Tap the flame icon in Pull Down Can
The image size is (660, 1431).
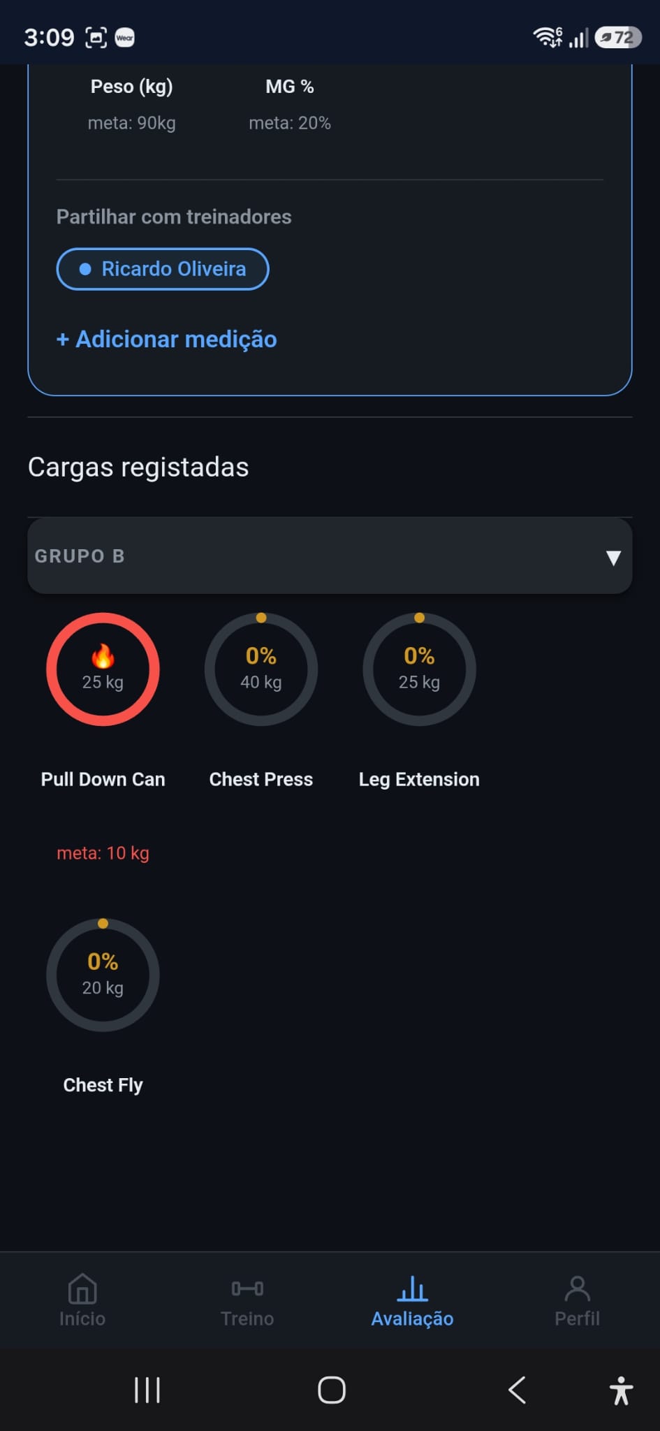coord(103,656)
